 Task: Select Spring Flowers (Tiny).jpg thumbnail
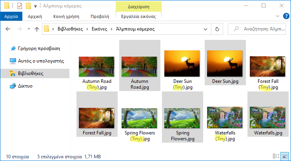pyautogui.click(x=139, y=118)
